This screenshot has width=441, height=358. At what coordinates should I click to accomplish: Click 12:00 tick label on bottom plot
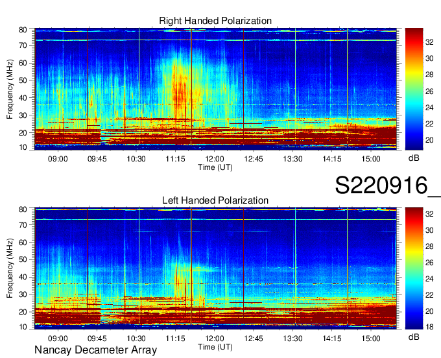tap(214, 339)
